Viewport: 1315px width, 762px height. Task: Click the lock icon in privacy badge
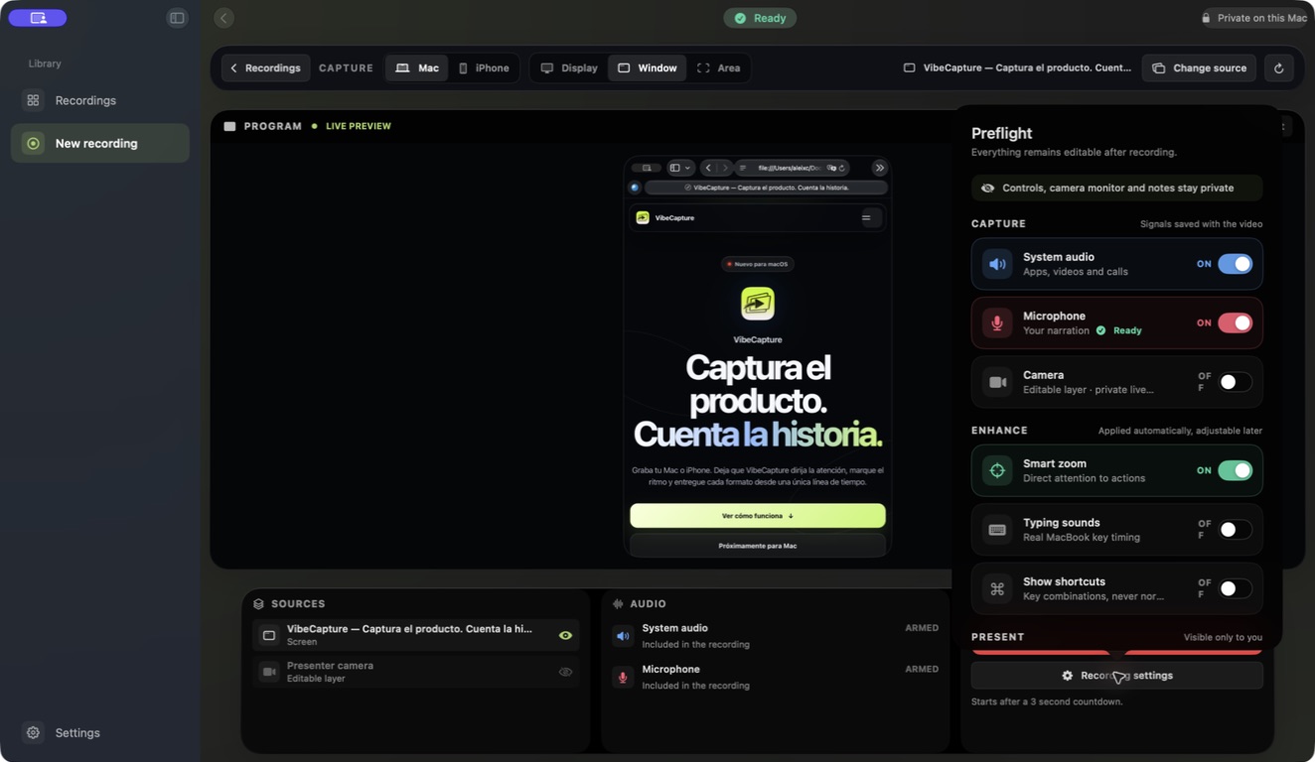pyautogui.click(x=1206, y=18)
